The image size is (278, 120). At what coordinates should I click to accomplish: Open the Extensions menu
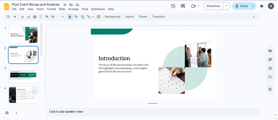[x=98, y=9]
